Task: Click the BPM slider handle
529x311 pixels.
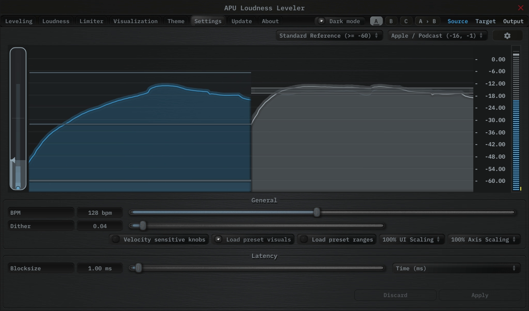Action: coord(317,212)
